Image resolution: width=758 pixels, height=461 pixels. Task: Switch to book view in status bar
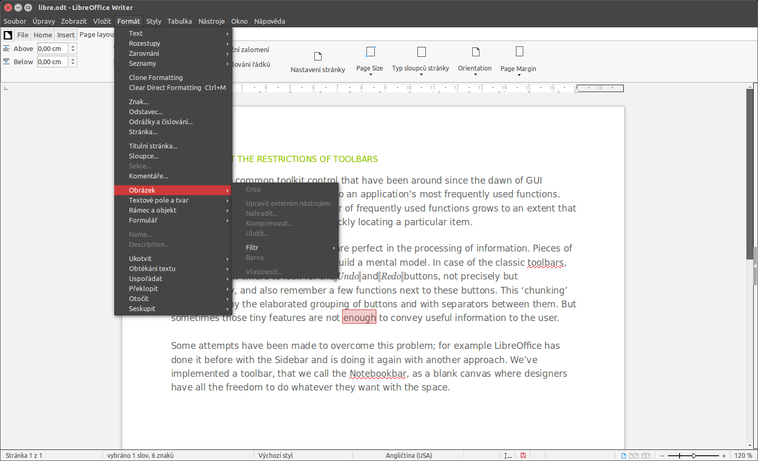pyautogui.click(x=646, y=456)
